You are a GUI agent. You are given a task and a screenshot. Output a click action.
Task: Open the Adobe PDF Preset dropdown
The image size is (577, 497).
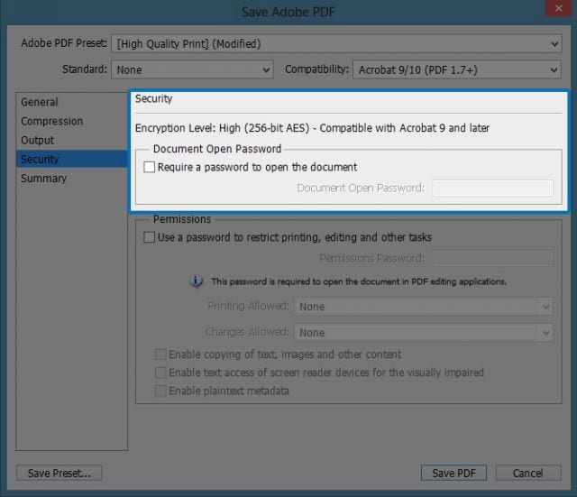click(336, 44)
